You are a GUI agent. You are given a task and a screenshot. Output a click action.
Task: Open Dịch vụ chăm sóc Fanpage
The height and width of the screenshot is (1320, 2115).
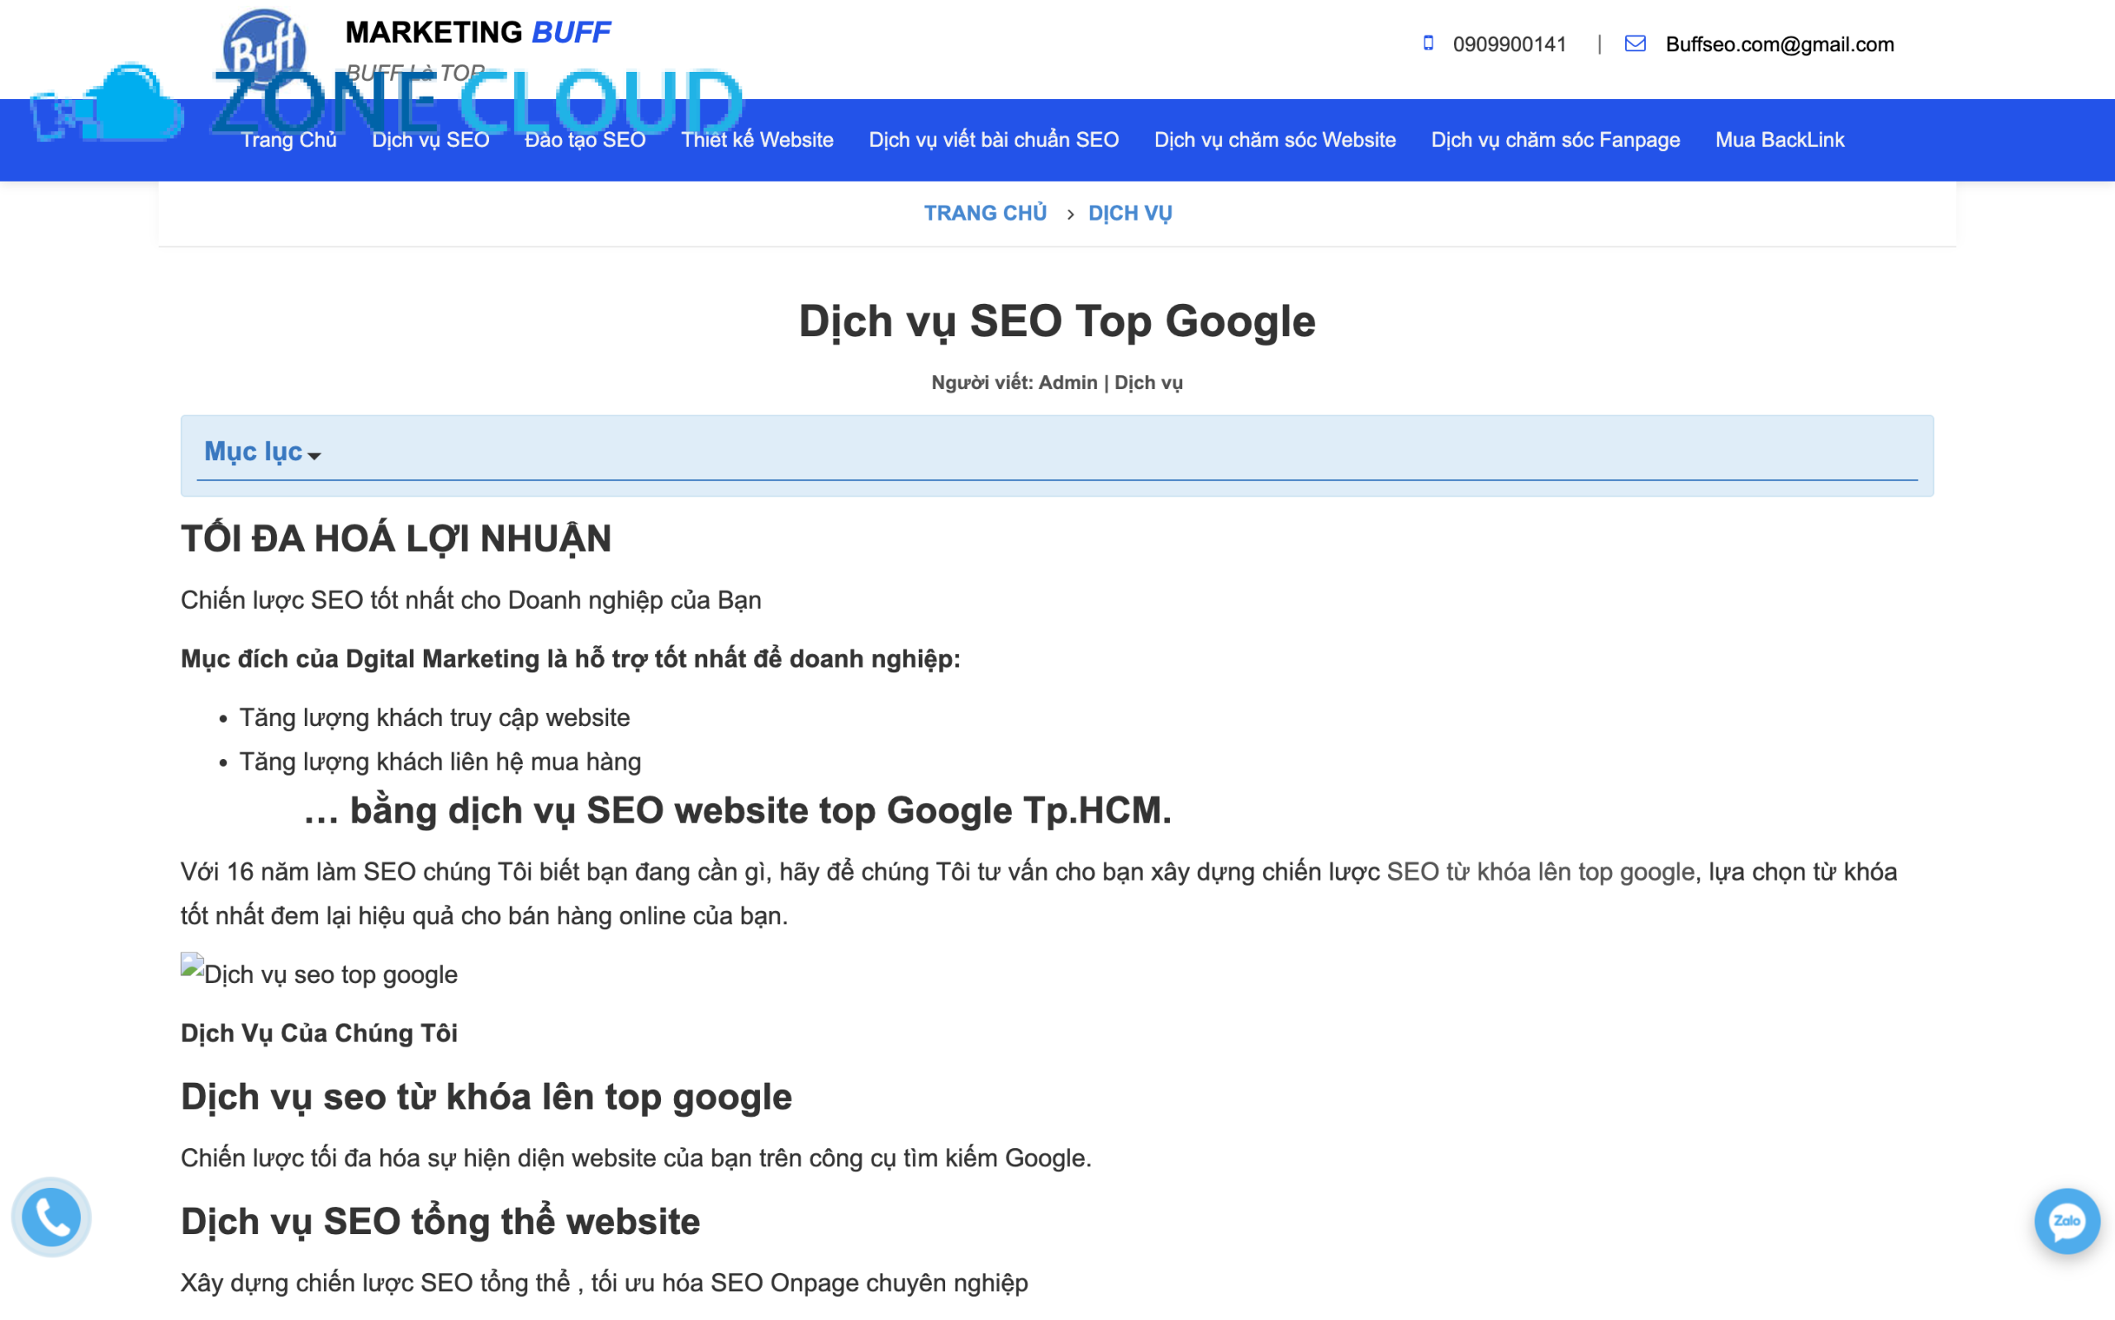pos(1555,140)
